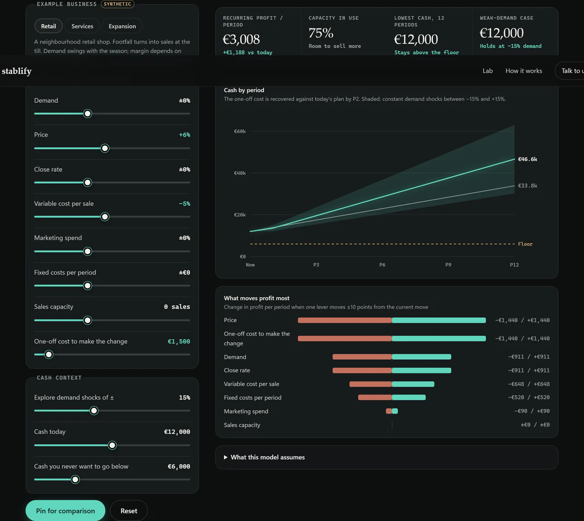Click the 'Holds at −15% demand' note

point(511,46)
